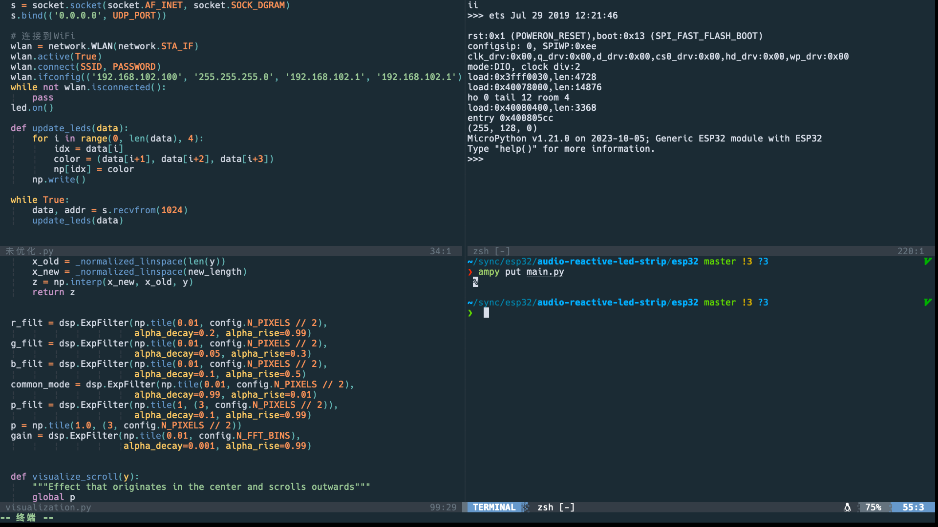Click the 'wlan.connect(SSID, PASSWORD)' line
Image resolution: width=938 pixels, height=527 pixels.
click(x=86, y=67)
